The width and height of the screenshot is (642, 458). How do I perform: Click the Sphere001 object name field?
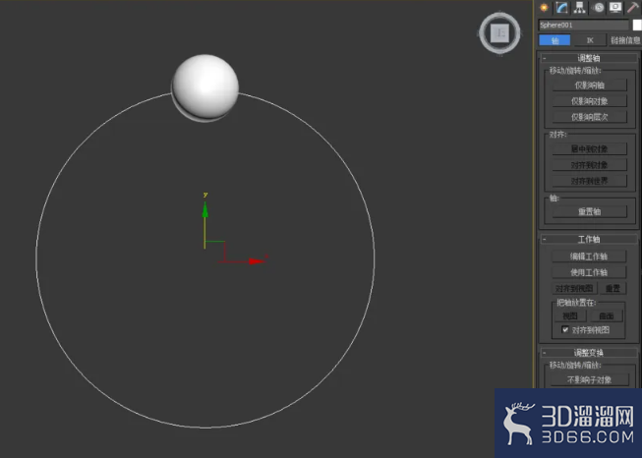pyautogui.click(x=583, y=25)
